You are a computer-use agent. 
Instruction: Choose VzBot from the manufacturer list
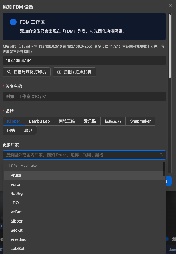coord(84,212)
